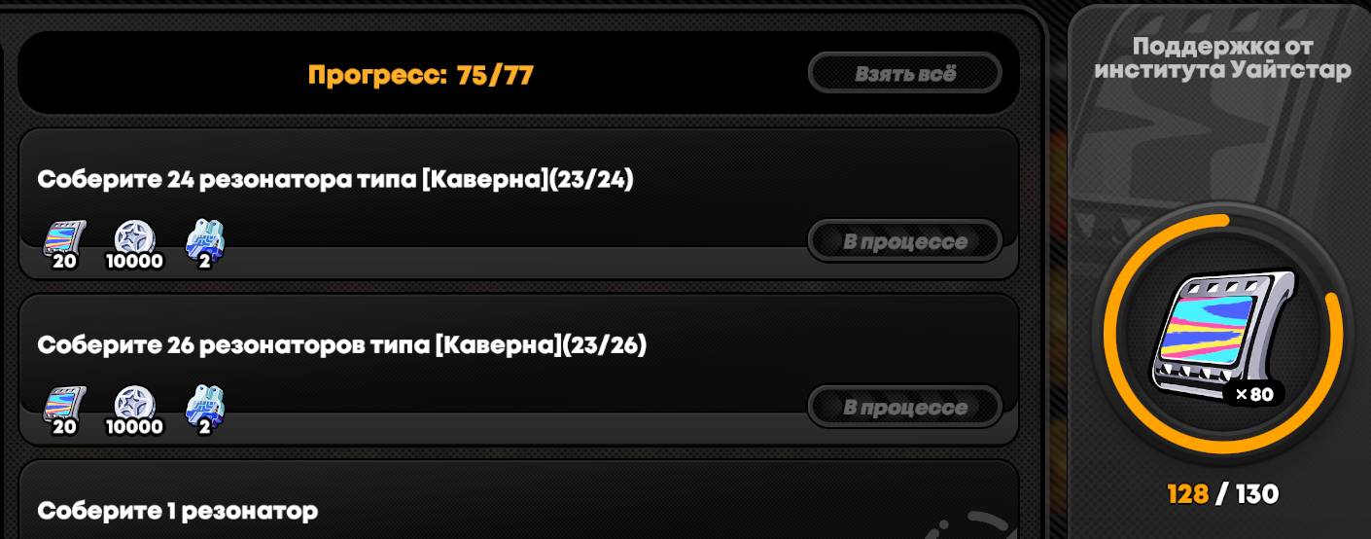Click the '10000' amount label in the 26-resonator task

pyautogui.click(x=134, y=426)
